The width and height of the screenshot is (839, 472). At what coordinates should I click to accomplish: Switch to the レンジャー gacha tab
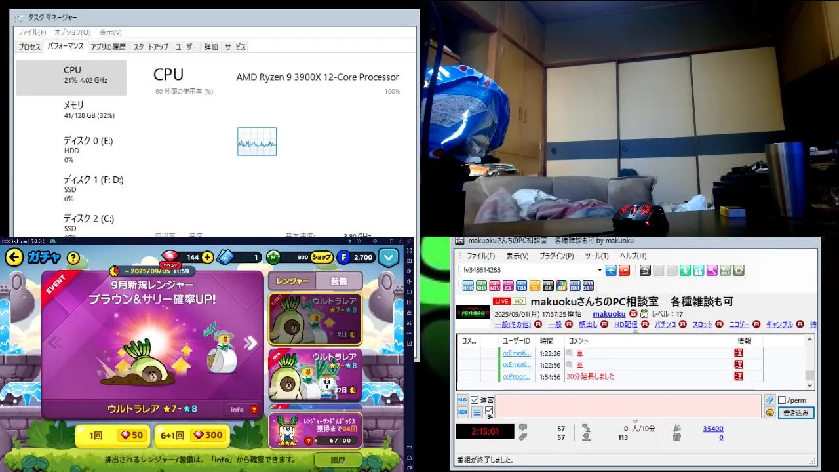point(292,281)
